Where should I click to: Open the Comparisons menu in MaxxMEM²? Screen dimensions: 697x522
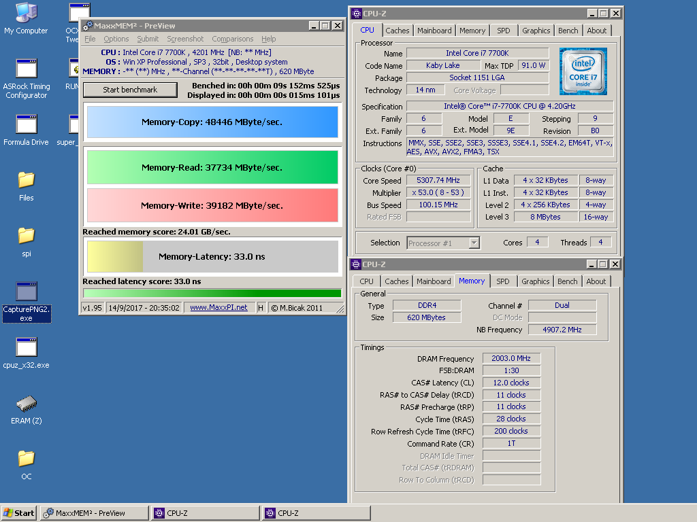[233, 39]
